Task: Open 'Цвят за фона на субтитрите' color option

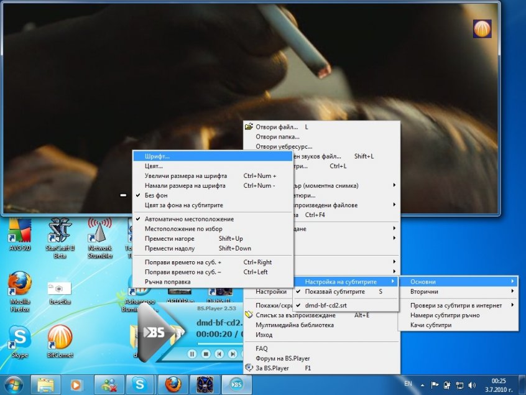Action: (183, 205)
